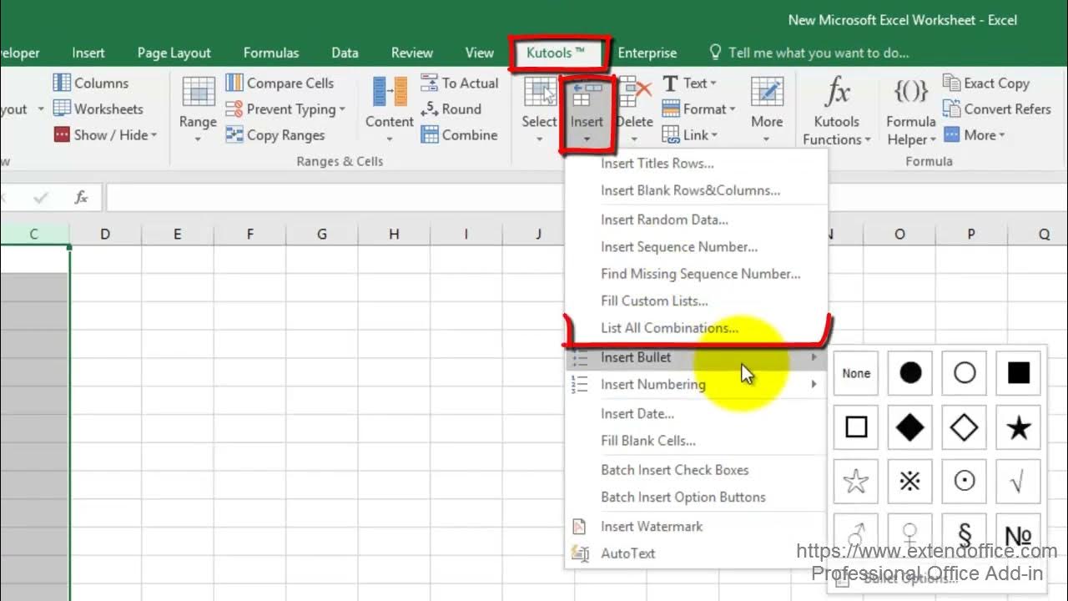Click the Combine tool
Image resolution: width=1068 pixels, height=601 pixels.
tap(460, 134)
